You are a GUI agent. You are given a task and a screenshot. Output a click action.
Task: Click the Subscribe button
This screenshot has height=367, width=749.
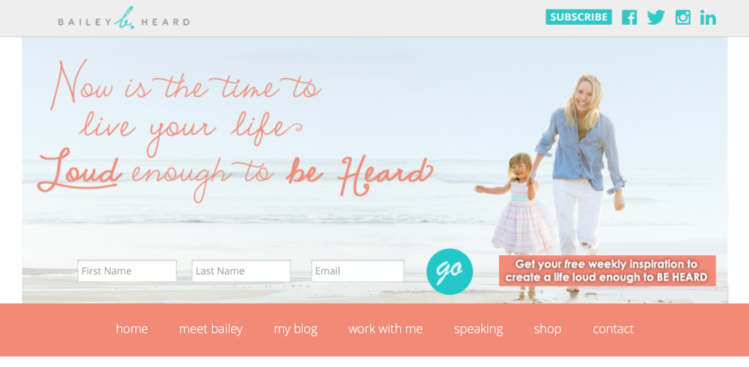[579, 18]
